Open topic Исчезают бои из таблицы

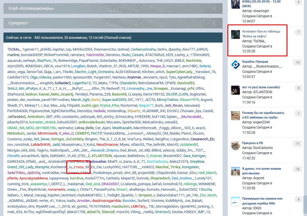261,34
